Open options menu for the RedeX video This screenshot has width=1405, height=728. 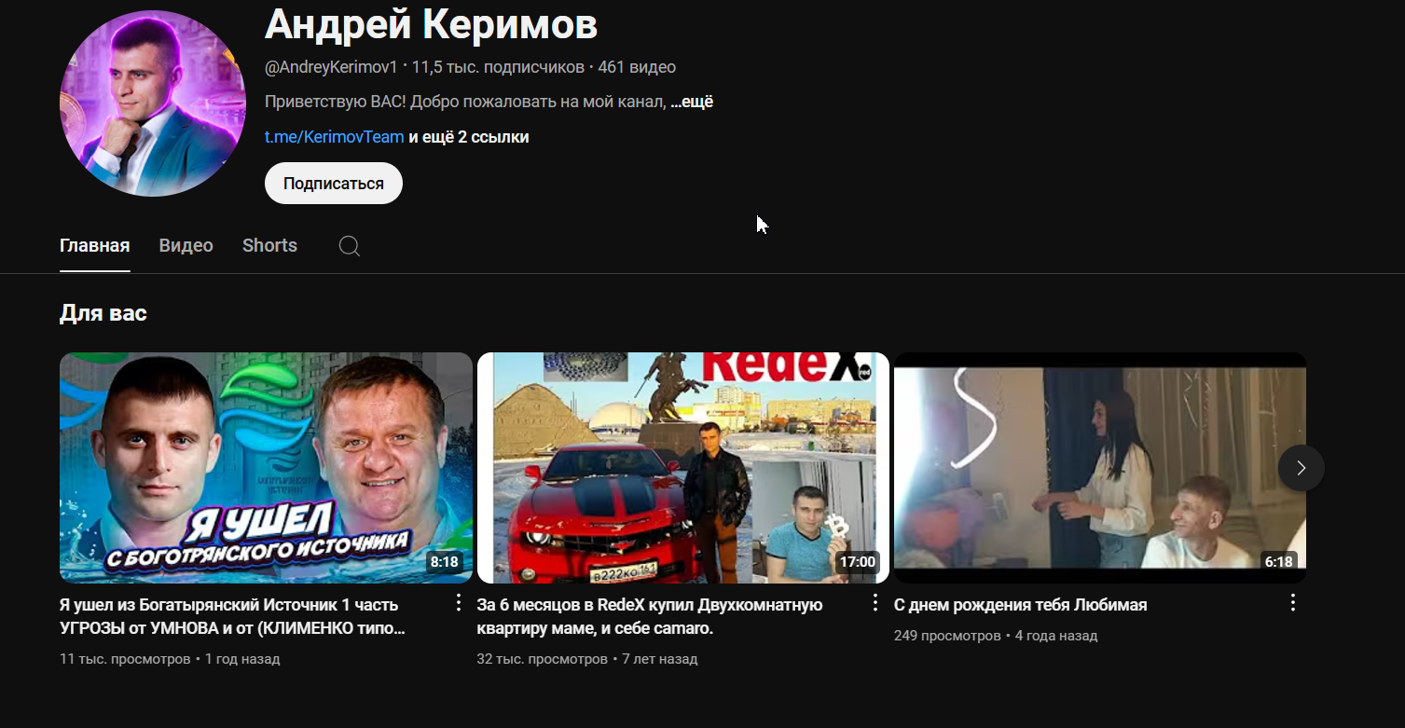pos(875,603)
